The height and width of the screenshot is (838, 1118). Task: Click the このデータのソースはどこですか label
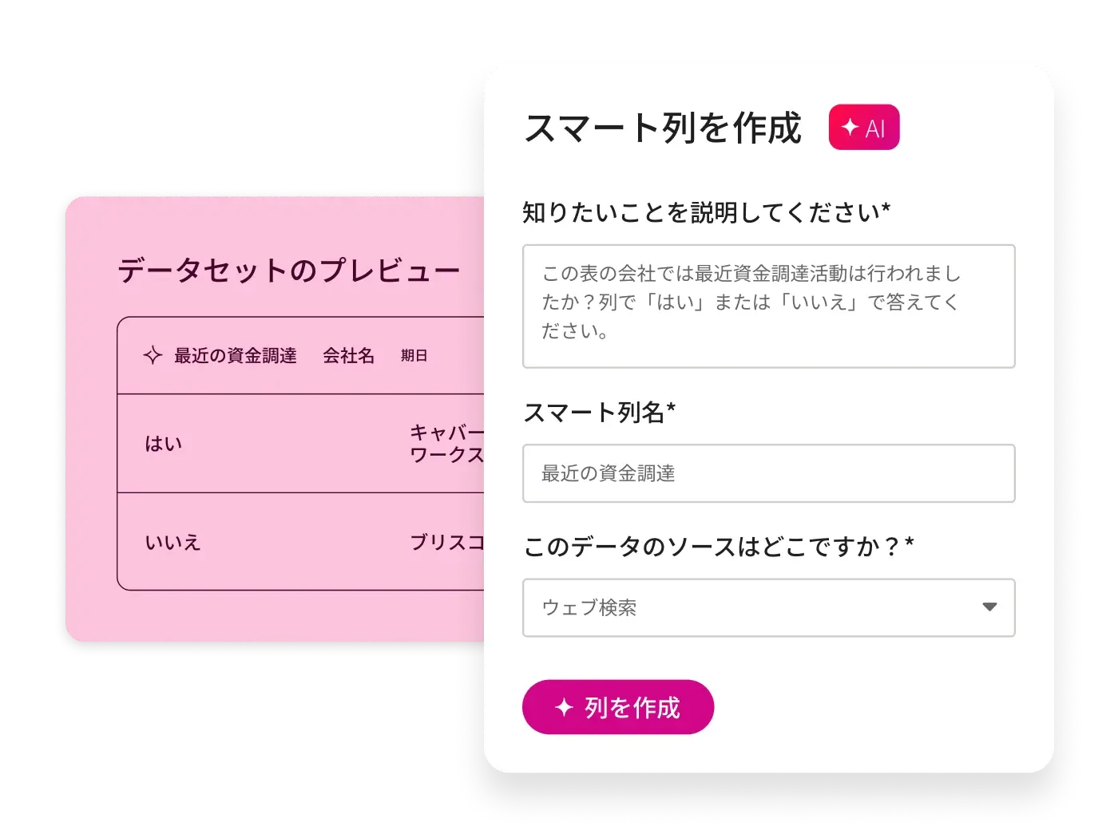[718, 547]
